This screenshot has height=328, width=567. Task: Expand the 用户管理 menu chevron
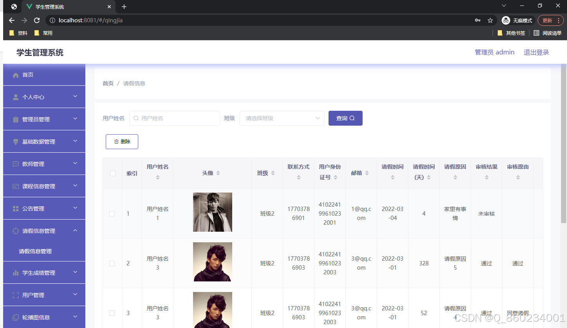(x=75, y=294)
